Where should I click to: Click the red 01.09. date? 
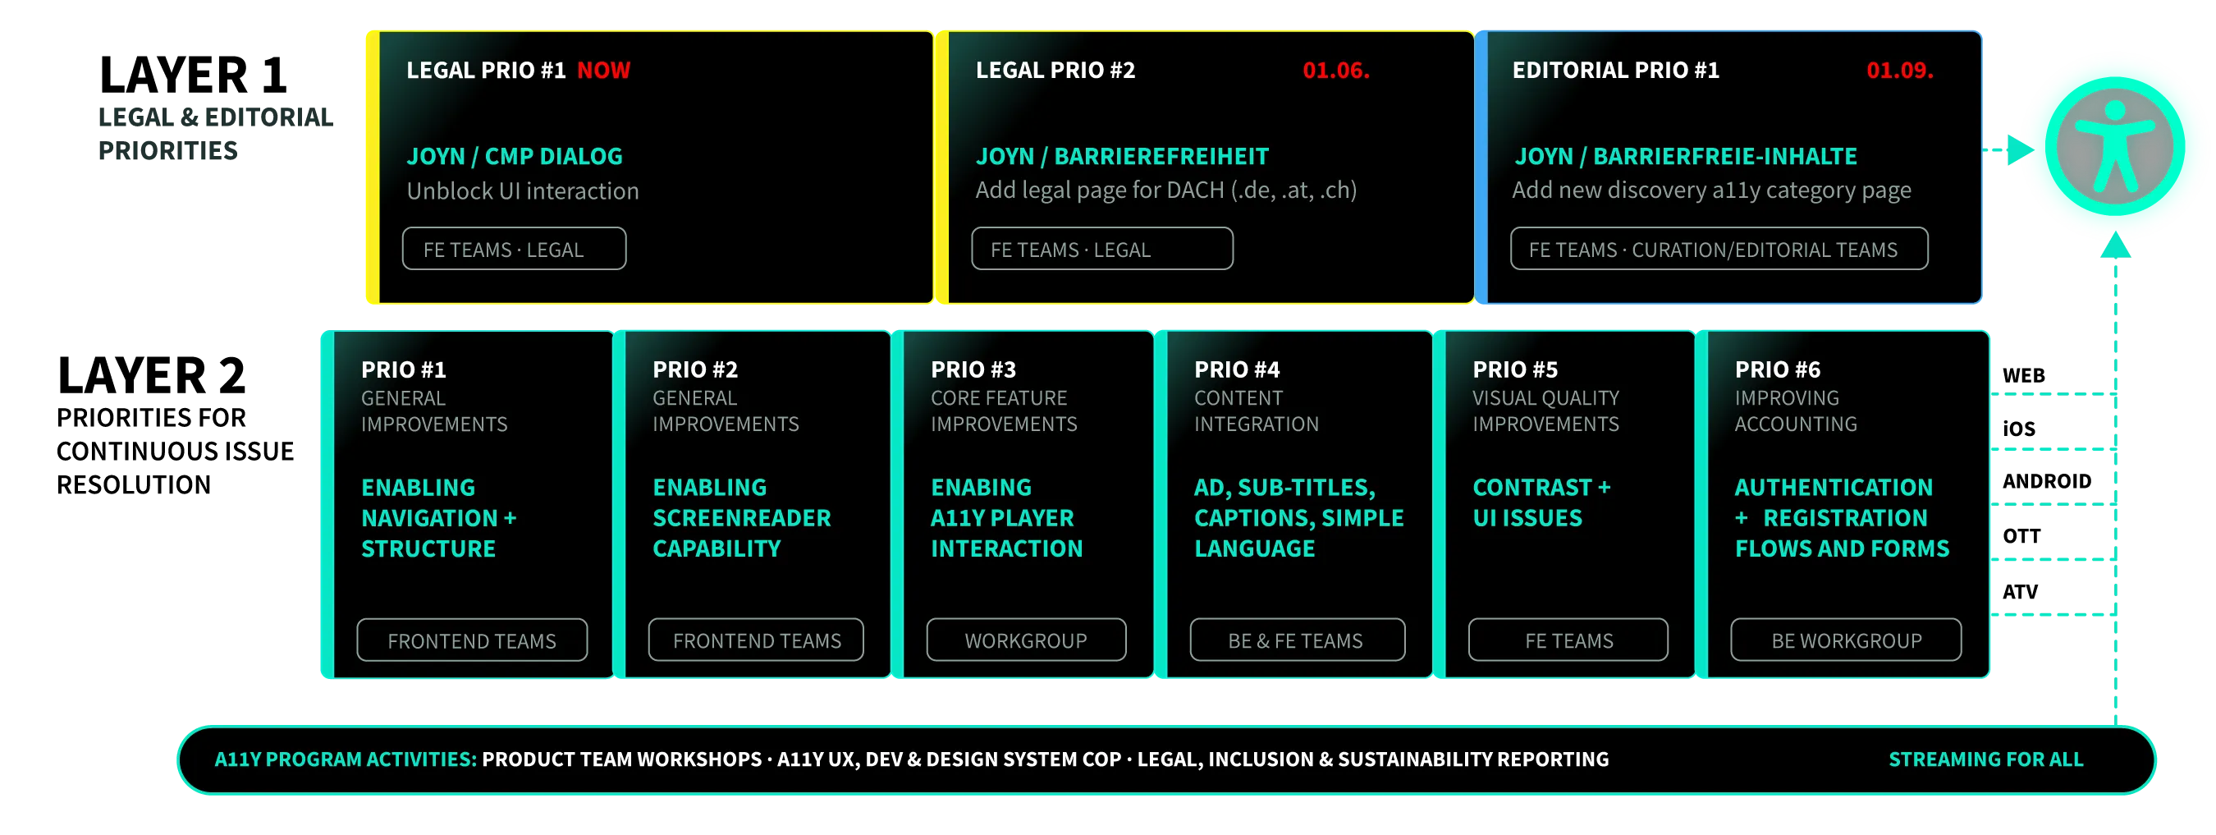(1898, 71)
